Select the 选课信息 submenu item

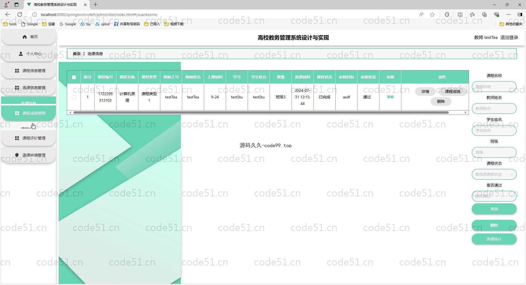(x=28, y=101)
